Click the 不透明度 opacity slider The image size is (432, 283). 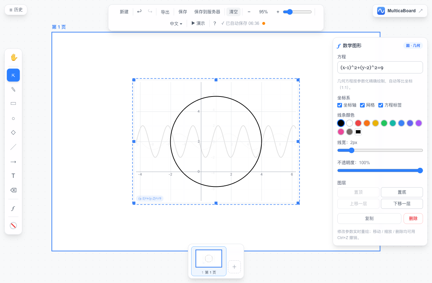380,170
